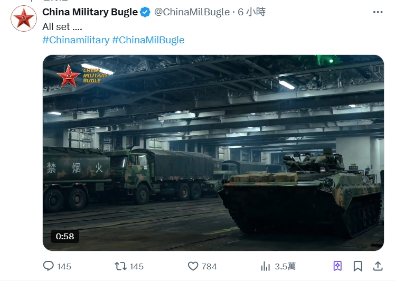Click the China Military Bugle display name

tap(90, 12)
